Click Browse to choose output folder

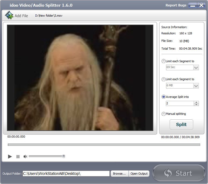coord(119,174)
